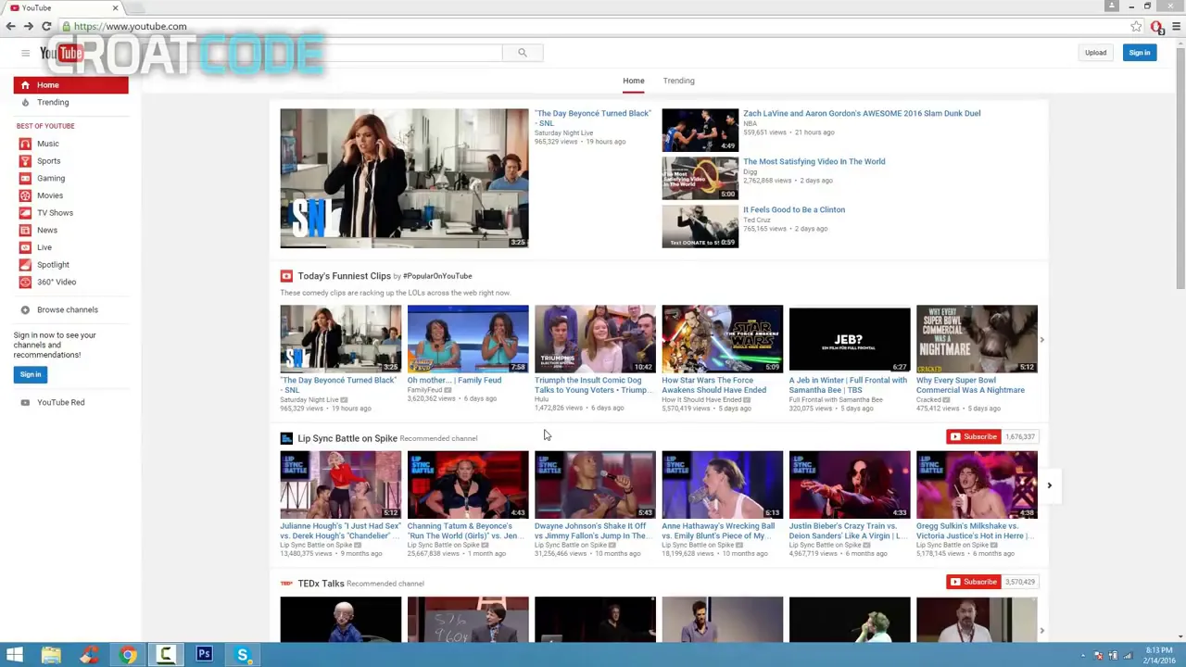Open Windows Start button
This screenshot has width=1186, height=667.
click(x=15, y=655)
